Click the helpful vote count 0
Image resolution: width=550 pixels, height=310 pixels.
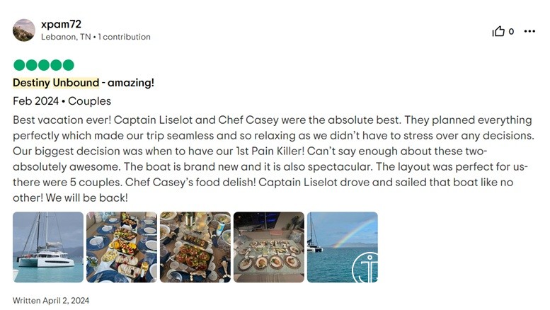point(511,31)
